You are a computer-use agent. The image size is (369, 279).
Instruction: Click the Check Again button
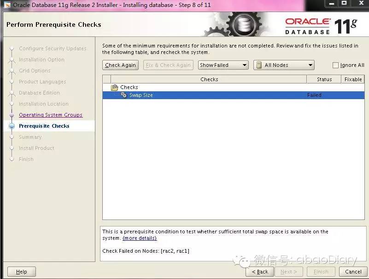click(x=120, y=65)
